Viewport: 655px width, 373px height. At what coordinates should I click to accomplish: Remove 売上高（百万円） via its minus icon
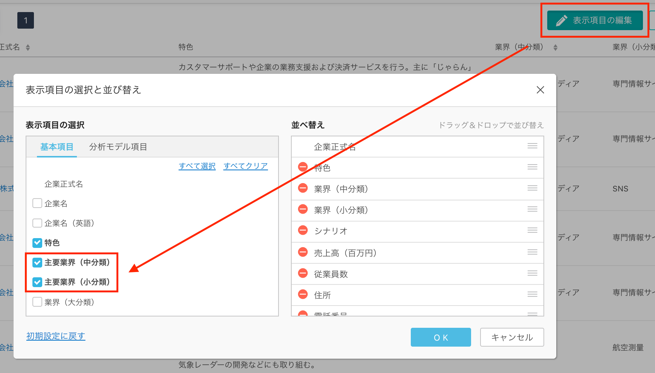click(303, 252)
